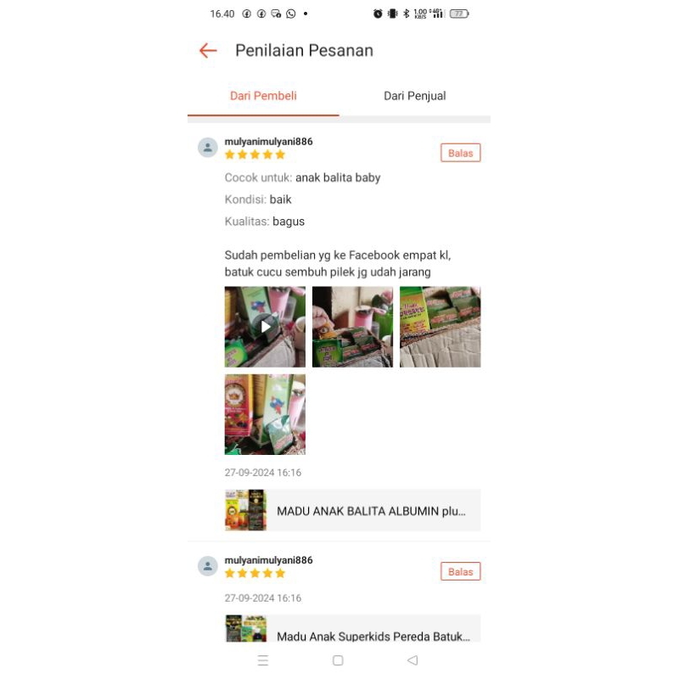View fourth review photo on second row
This screenshot has width=679, height=679.
[265, 414]
